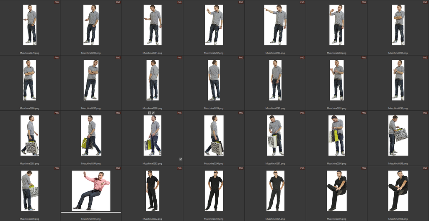The width and height of the screenshot is (429, 221).
Task: Click the PNG badge for Muzchina0288
Action: click(179, 58)
